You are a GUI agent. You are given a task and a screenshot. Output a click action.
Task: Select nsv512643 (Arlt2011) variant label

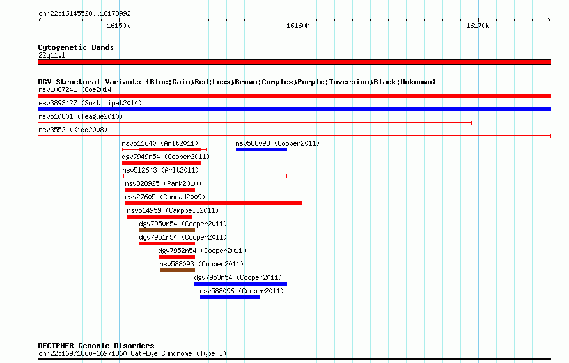(x=160, y=170)
